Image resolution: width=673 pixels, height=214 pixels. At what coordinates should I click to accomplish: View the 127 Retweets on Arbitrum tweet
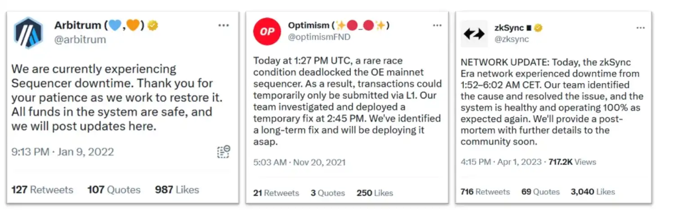(42, 190)
